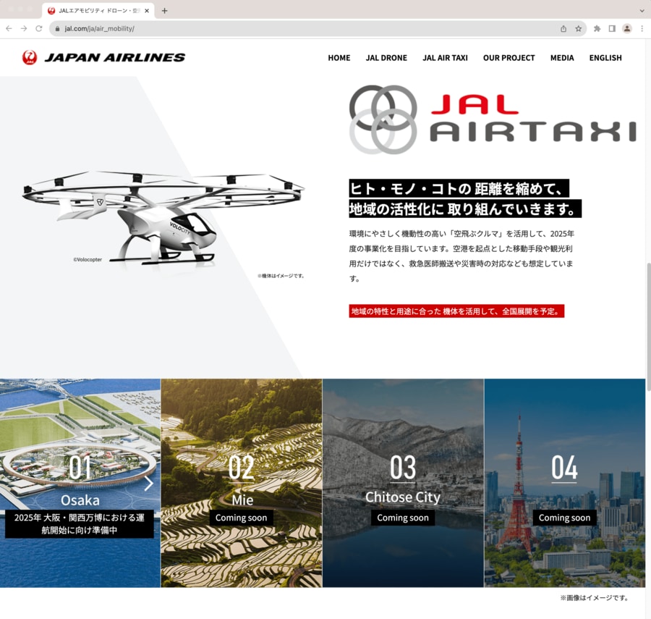Close the JAL Air Mobility tab
This screenshot has width=651, height=619.
point(148,11)
